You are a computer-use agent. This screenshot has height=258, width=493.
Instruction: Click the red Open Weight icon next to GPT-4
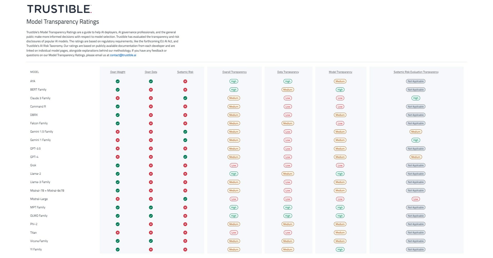(x=118, y=157)
